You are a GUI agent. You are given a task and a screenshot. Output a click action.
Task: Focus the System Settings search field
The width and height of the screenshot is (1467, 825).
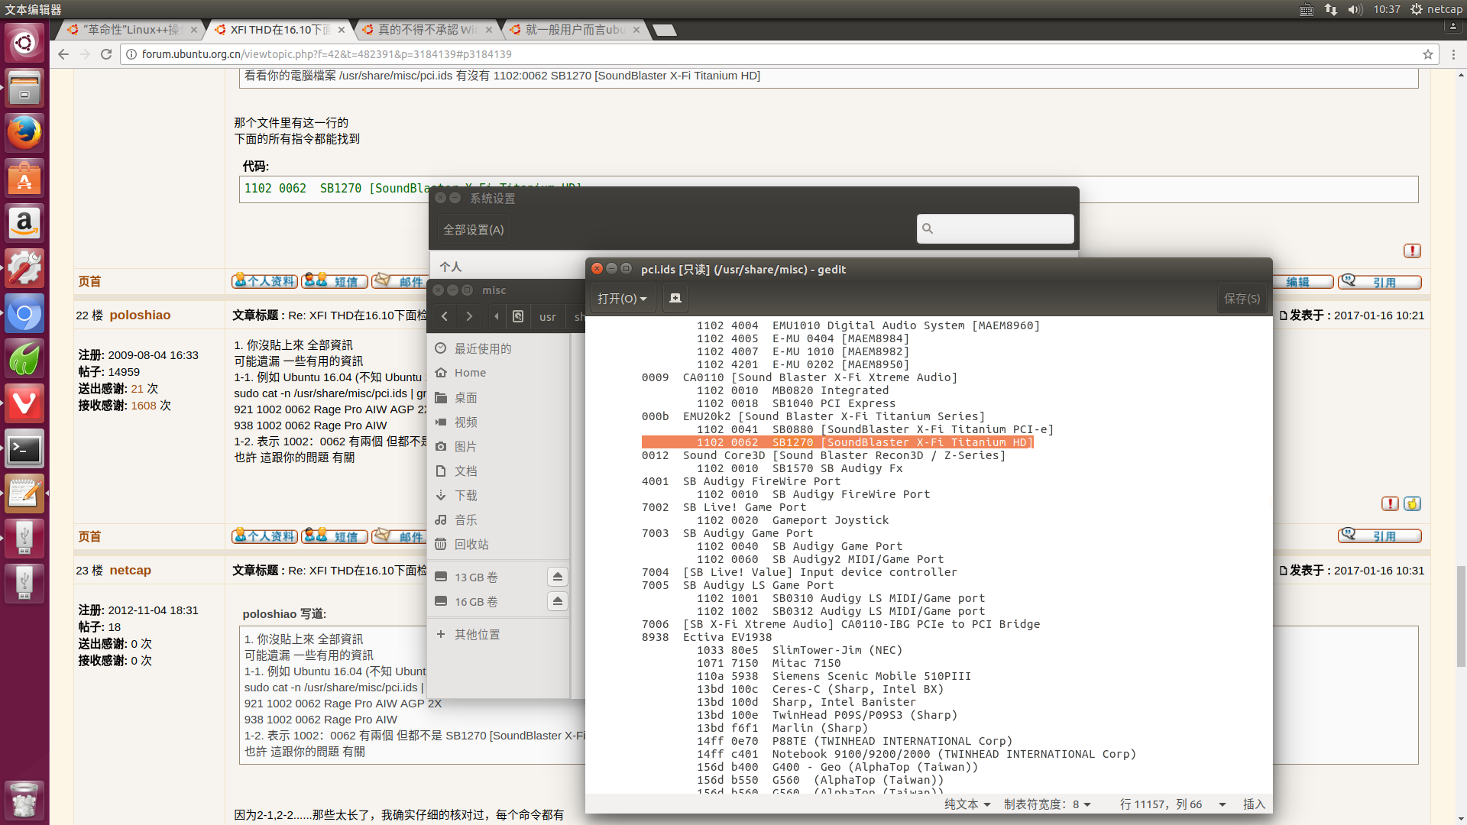995,228
